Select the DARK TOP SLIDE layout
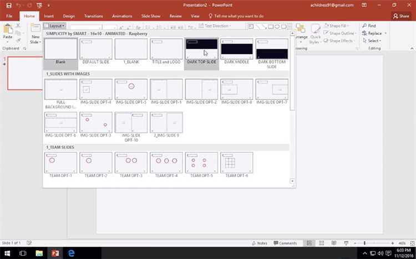 201,49
